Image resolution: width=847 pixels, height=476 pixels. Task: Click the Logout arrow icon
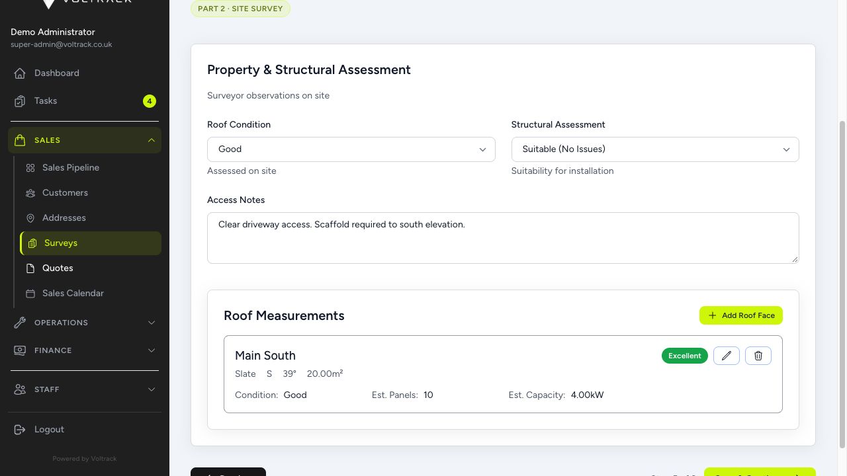pos(20,430)
